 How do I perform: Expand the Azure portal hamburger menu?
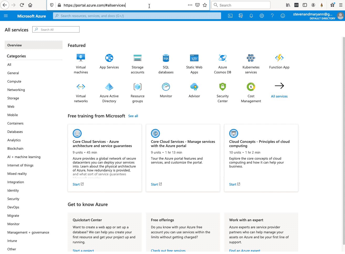coord(6,16)
